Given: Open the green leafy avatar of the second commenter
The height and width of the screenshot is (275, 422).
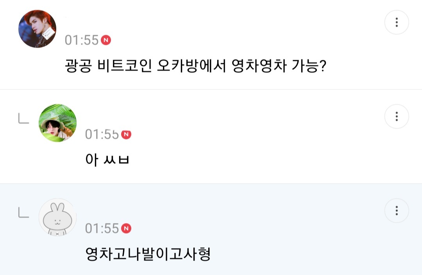Looking at the screenshot, I should pos(57,122).
